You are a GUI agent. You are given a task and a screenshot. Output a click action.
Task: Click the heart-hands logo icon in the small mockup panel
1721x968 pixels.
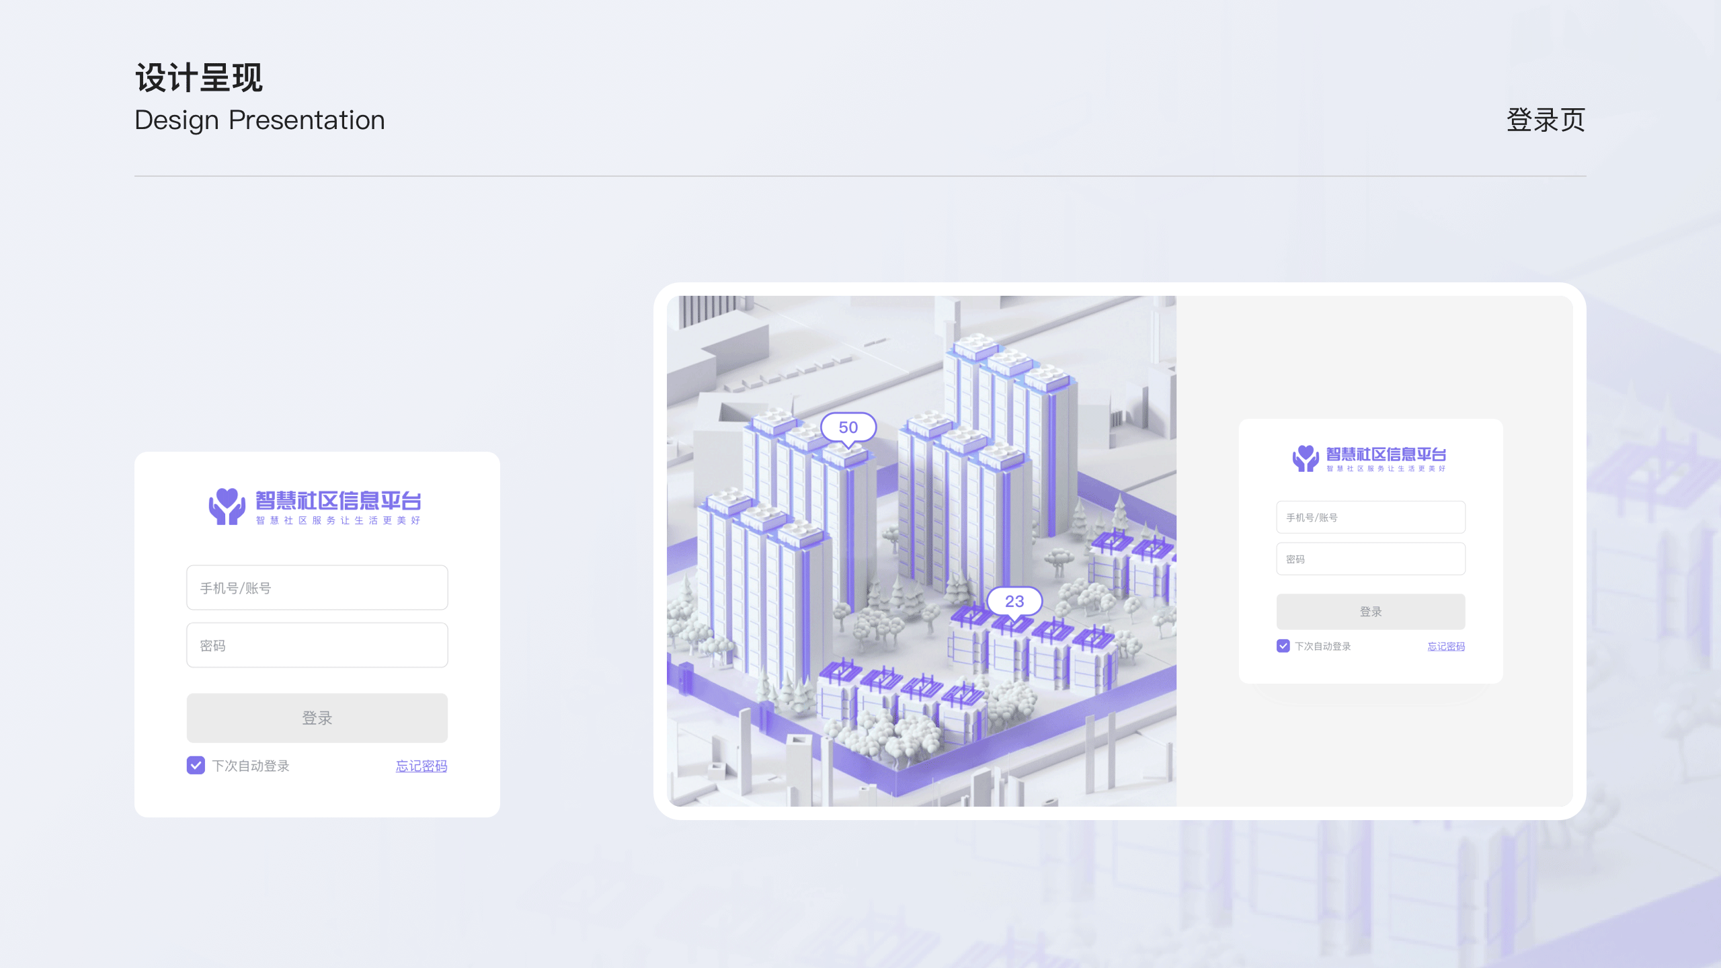(1306, 458)
